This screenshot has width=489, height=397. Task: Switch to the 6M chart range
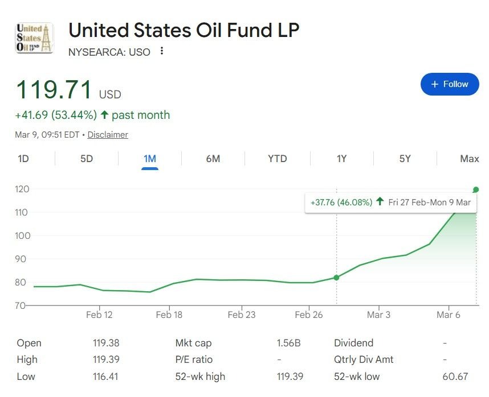pyautogui.click(x=213, y=159)
